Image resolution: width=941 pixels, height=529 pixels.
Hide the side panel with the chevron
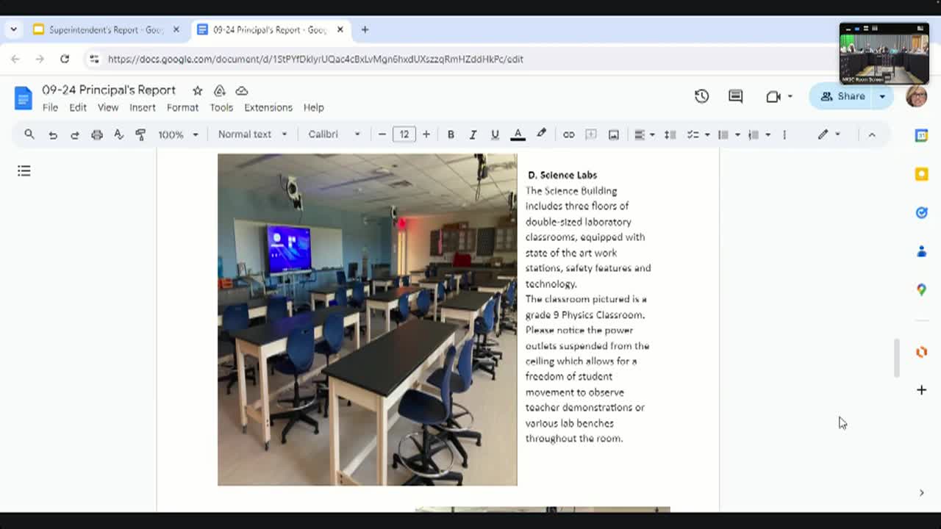[x=921, y=493]
